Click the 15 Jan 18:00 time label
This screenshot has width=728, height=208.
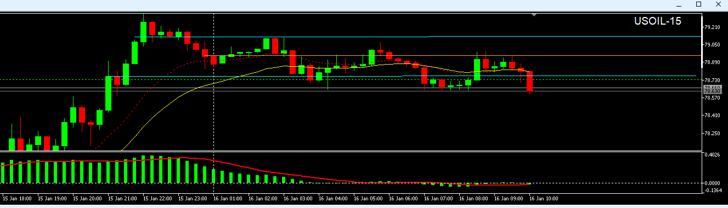(x=17, y=199)
